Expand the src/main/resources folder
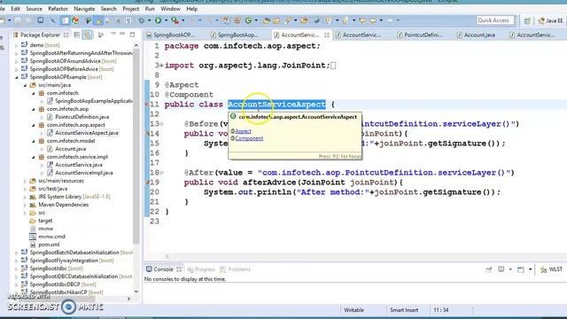The image size is (567, 319). click(x=25, y=181)
